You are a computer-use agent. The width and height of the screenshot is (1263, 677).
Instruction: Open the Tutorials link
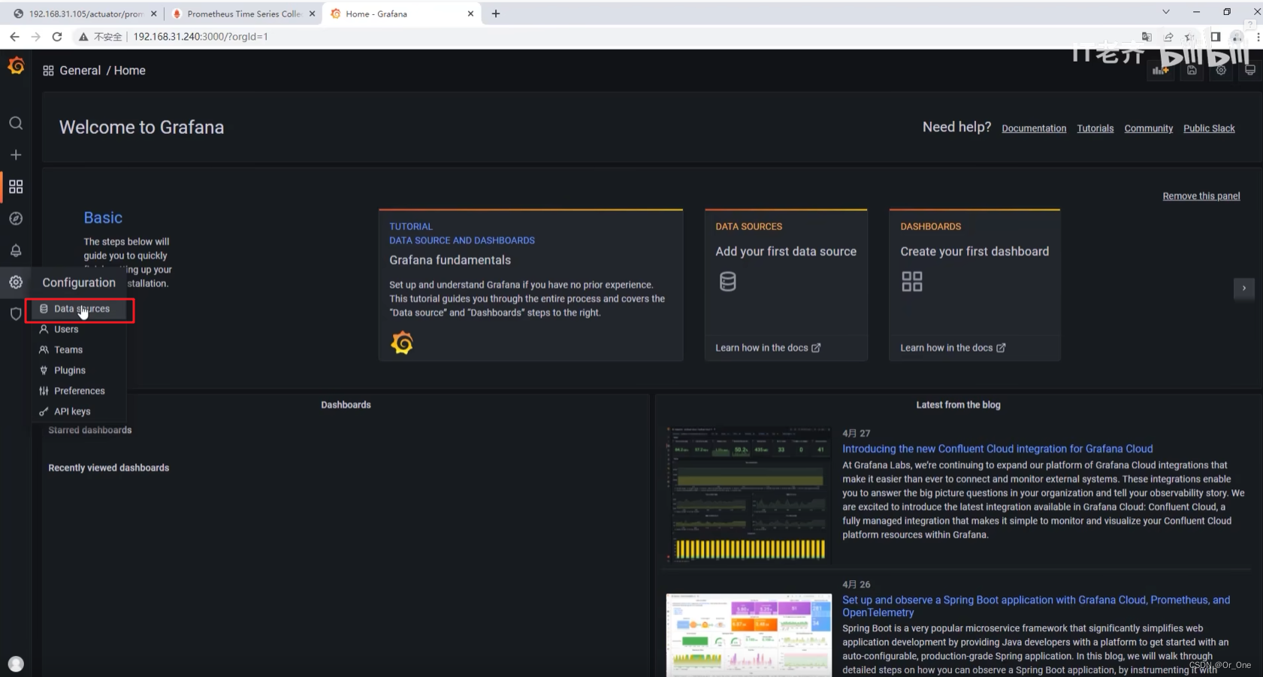click(1095, 128)
